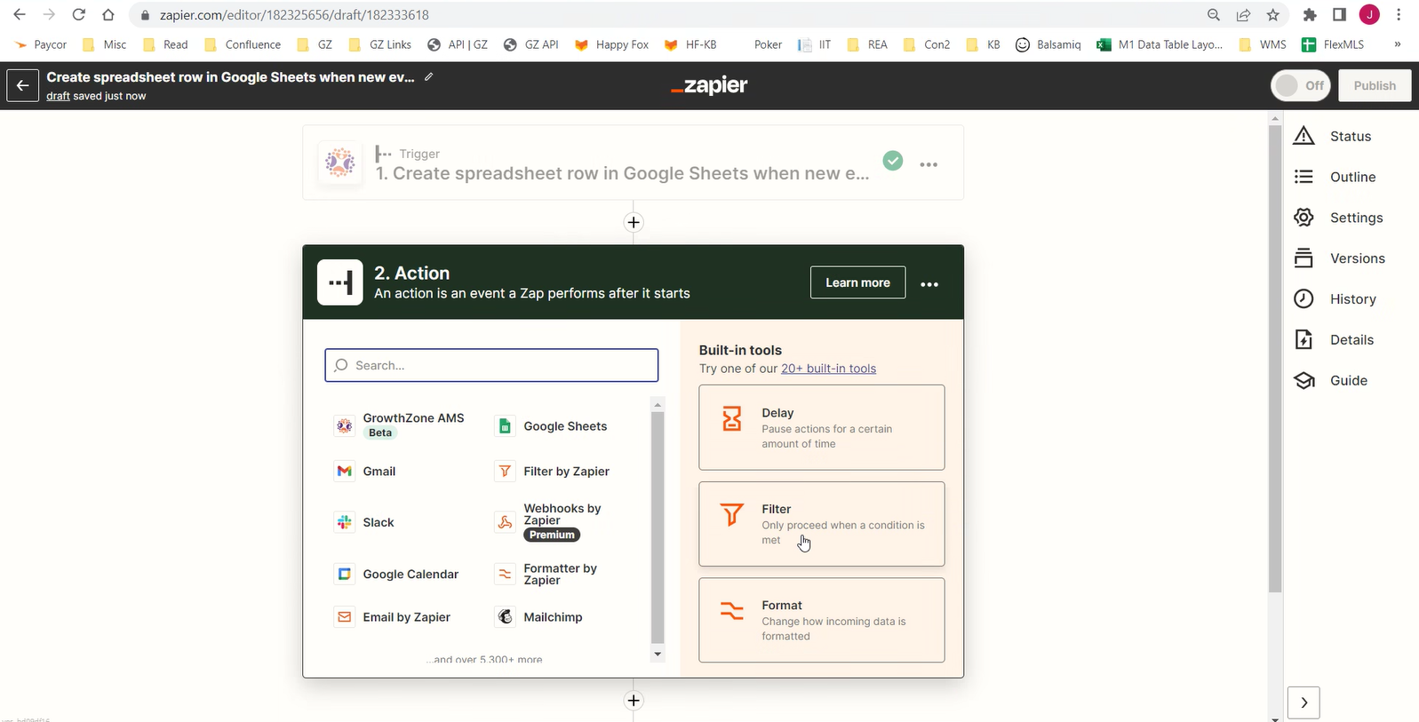Reload the page in browser
Image resolution: width=1419 pixels, height=722 pixels.
click(78, 15)
